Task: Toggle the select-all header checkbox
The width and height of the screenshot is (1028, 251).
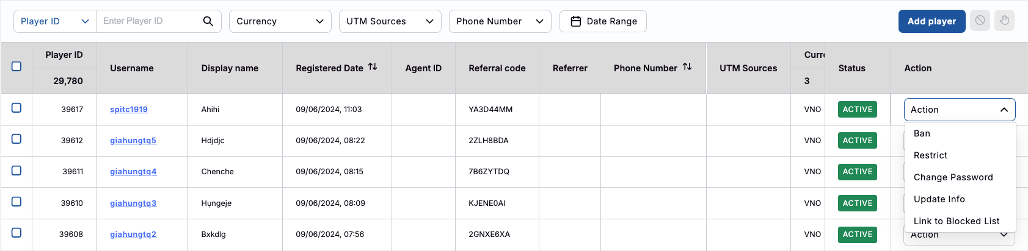Action: (x=16, y=66)
